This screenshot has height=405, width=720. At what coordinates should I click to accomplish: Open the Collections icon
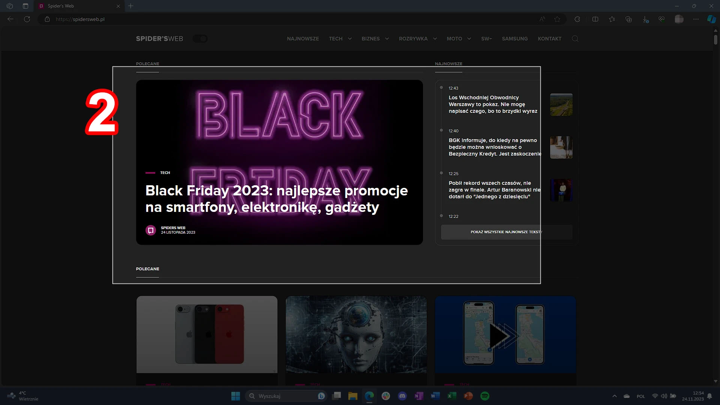[629, 19]
